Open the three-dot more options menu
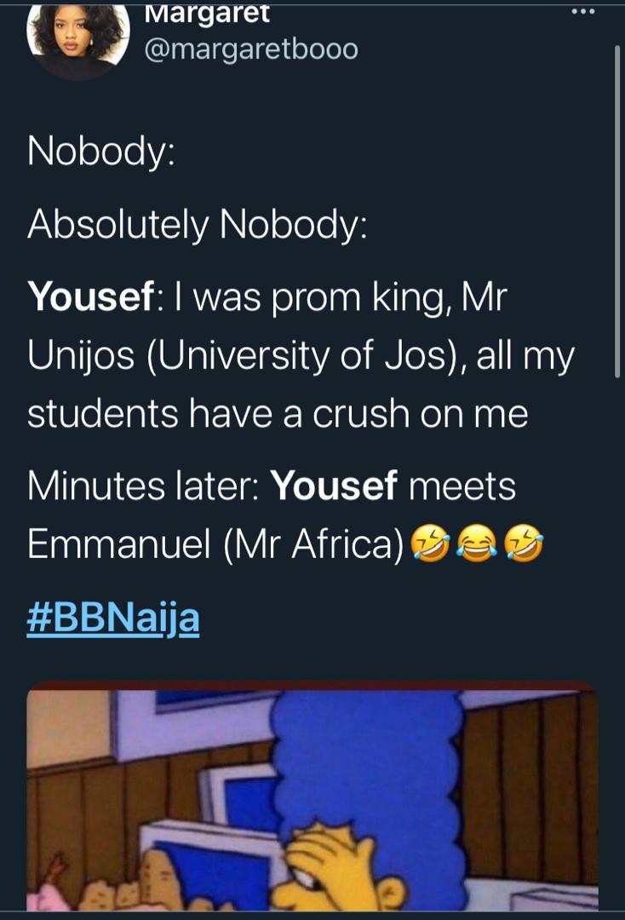The image size is (625, 920). point(583,11)
